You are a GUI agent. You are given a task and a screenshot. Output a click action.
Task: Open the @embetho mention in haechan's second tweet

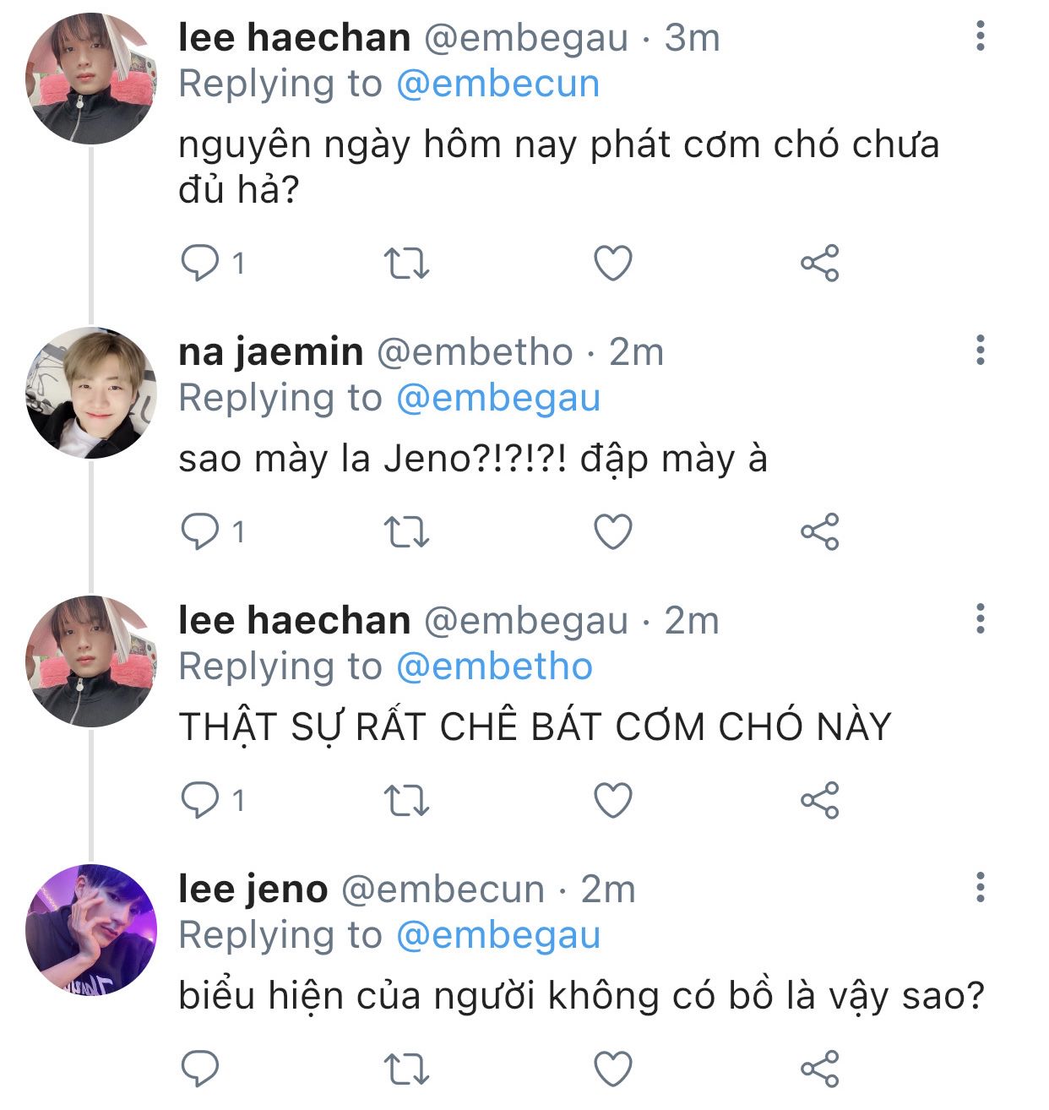[x=494, y=667]
